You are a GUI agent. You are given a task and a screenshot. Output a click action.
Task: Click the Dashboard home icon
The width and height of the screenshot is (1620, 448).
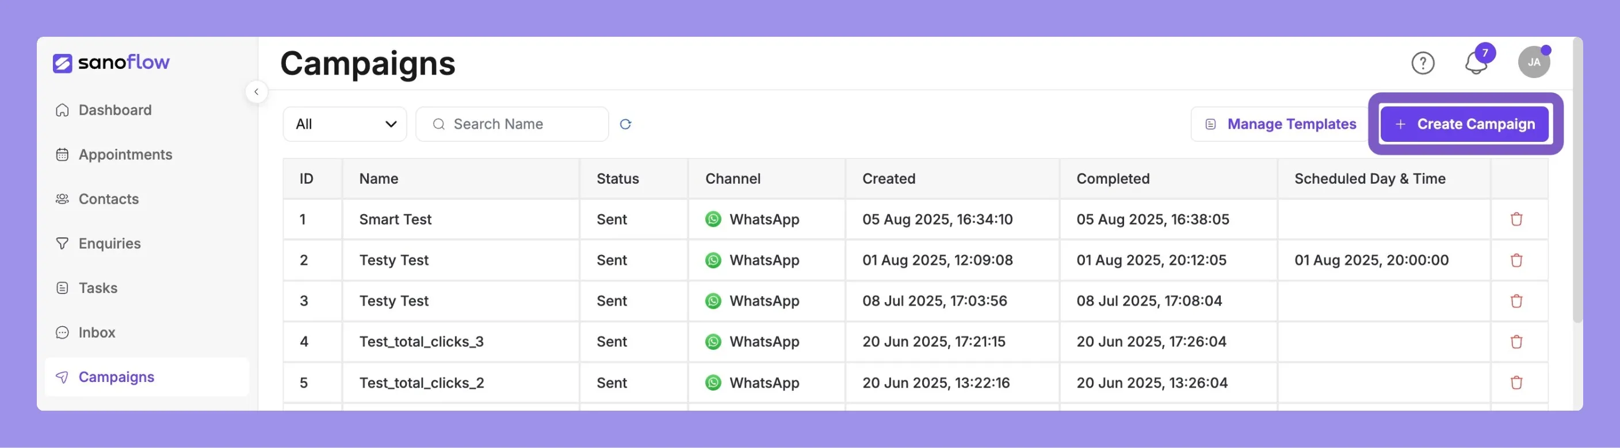[62, 110]
